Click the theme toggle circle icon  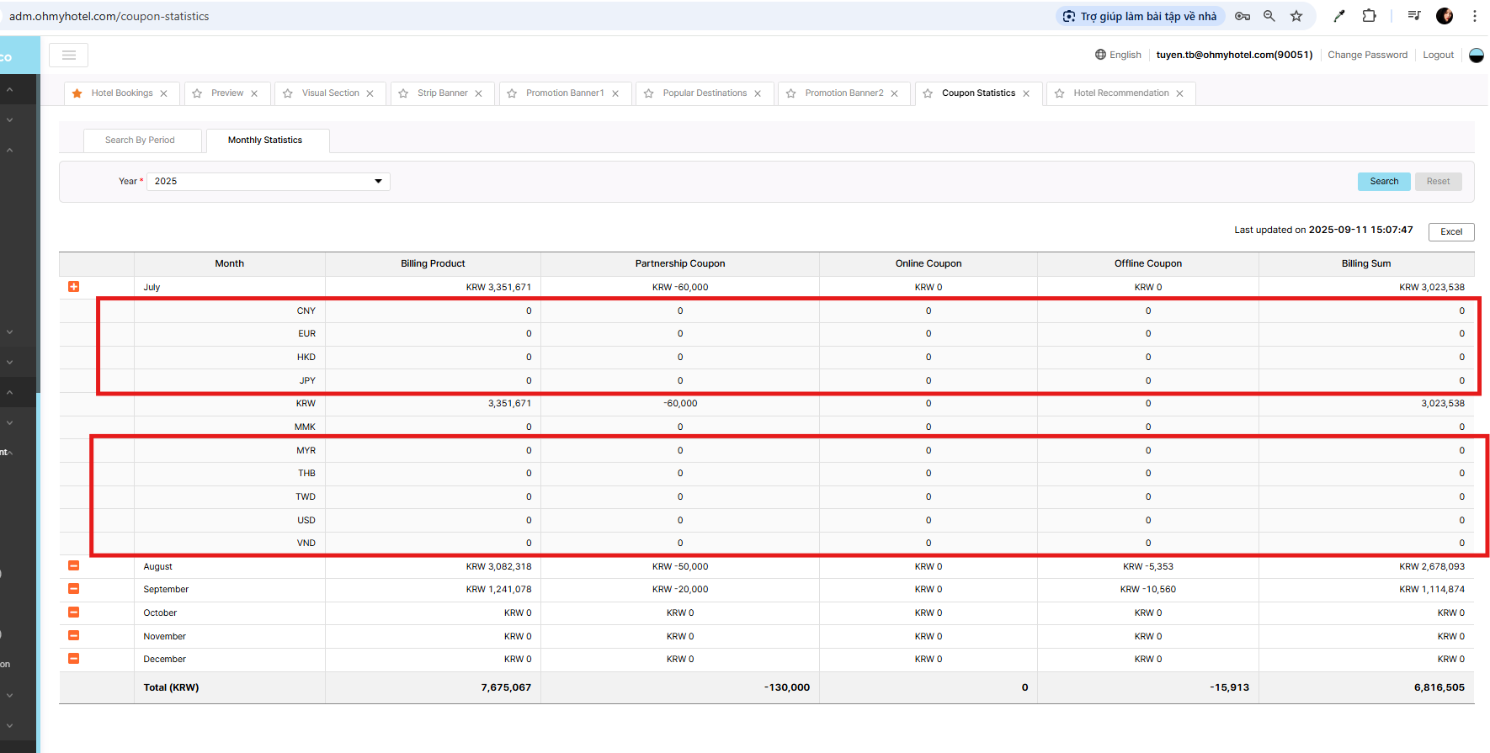point(1476,56)
